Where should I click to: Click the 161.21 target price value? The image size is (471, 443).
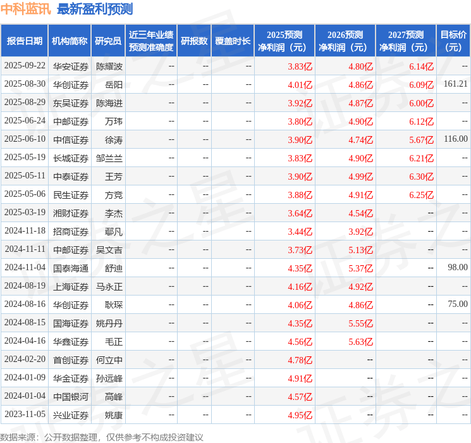click(455, 84)
